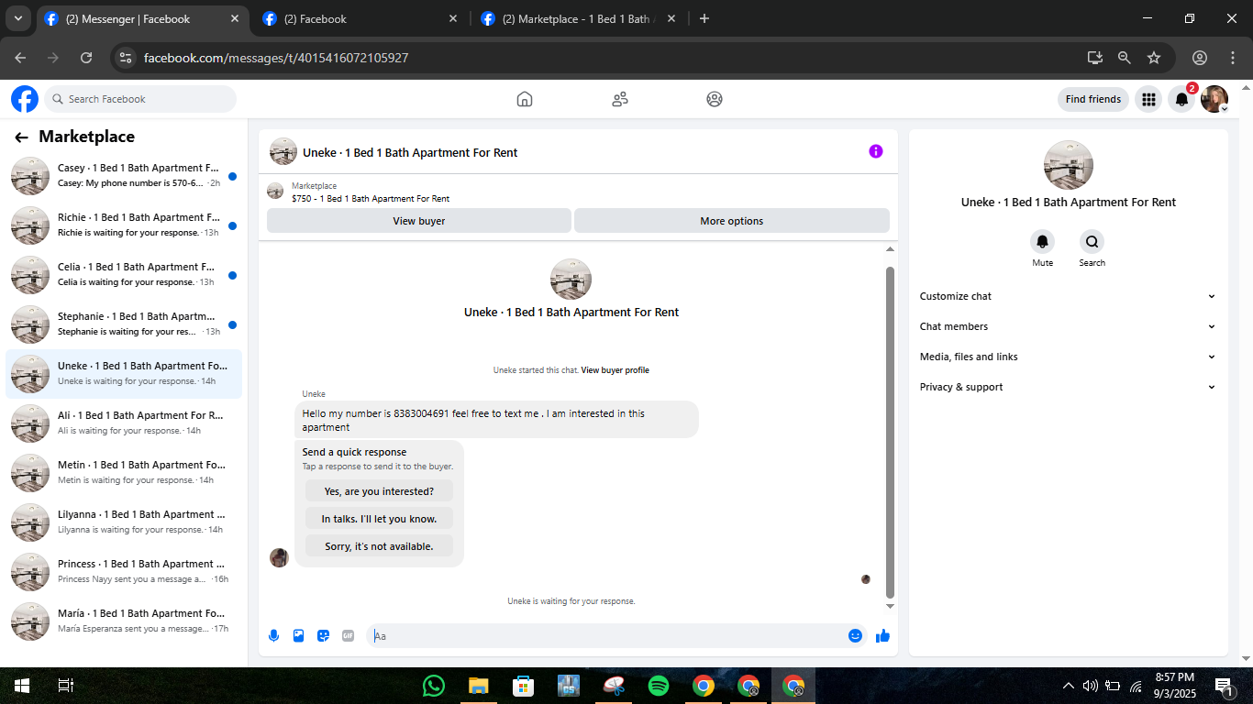Bookmark this page with the star icon

pos(1154,58)
